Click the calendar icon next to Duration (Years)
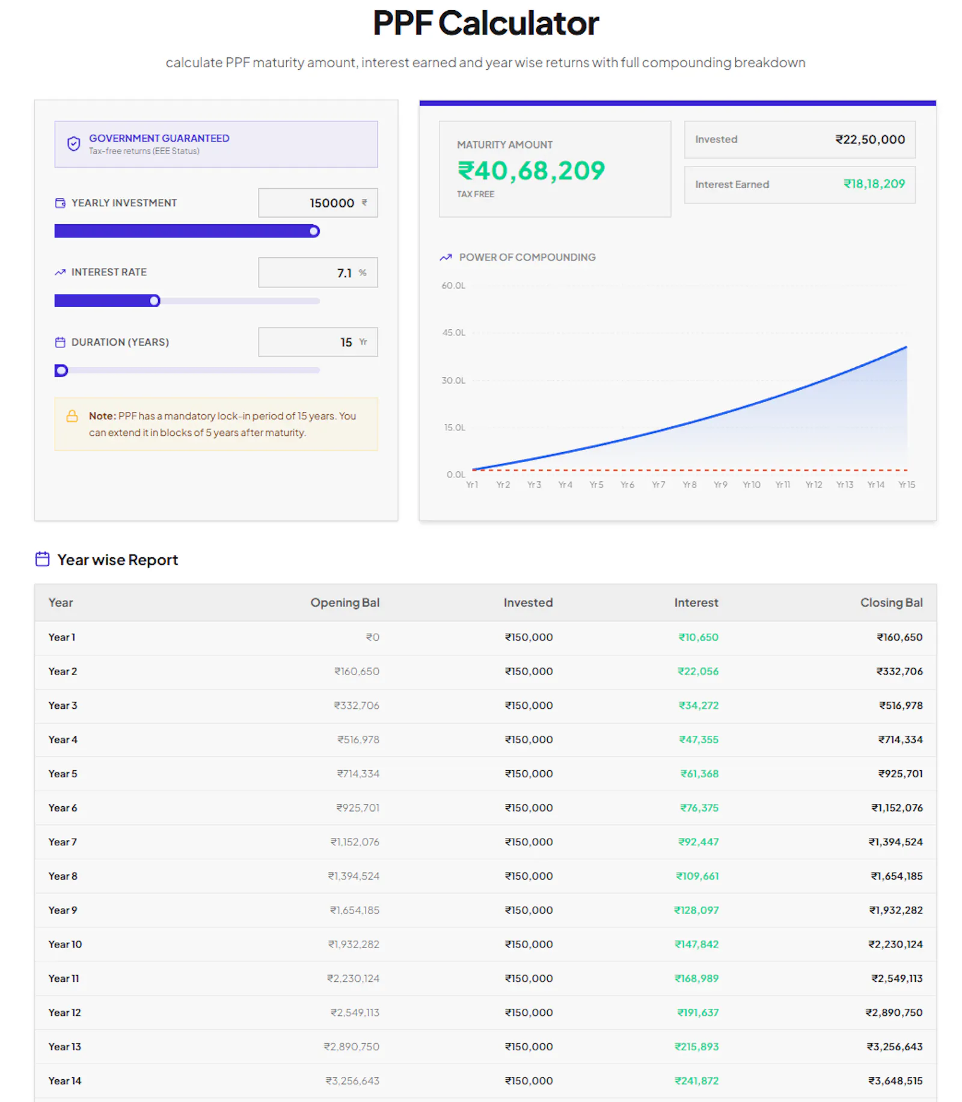962x1102 pixels. 60,342
